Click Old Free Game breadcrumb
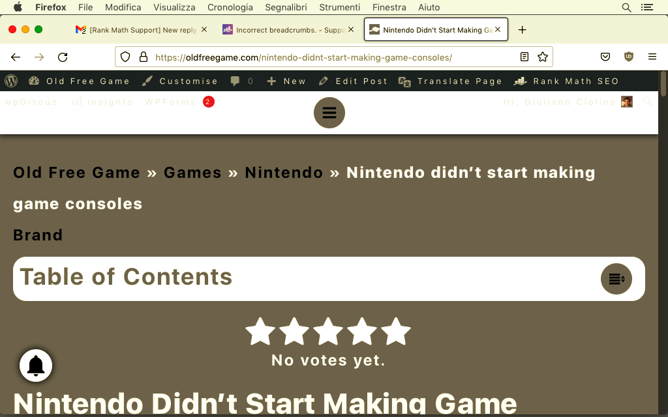Viewport: 668px width, 417px height. (x=77, y=172)
